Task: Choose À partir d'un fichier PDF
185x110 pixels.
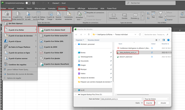Action: [x=54, y=53]
